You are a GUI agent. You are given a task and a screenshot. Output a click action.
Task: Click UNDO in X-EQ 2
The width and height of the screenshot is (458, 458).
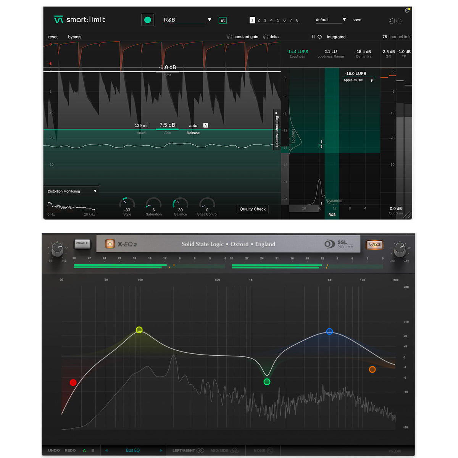pyautogui.click(x=54, y=450)
